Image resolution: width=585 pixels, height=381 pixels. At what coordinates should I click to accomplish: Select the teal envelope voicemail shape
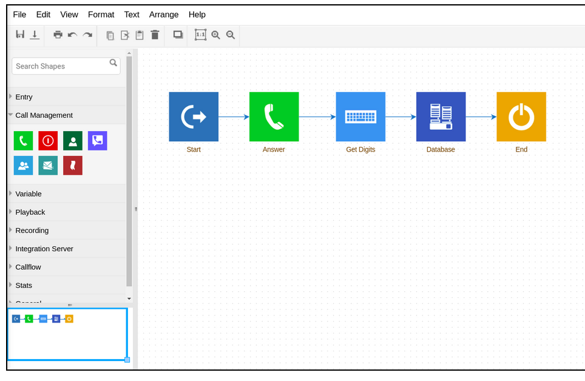pyautogui.click(x=48, y=165)
